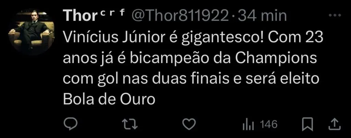Retweet the Vinícius Júnior post
351x138 pixels.
pos(130,124)
